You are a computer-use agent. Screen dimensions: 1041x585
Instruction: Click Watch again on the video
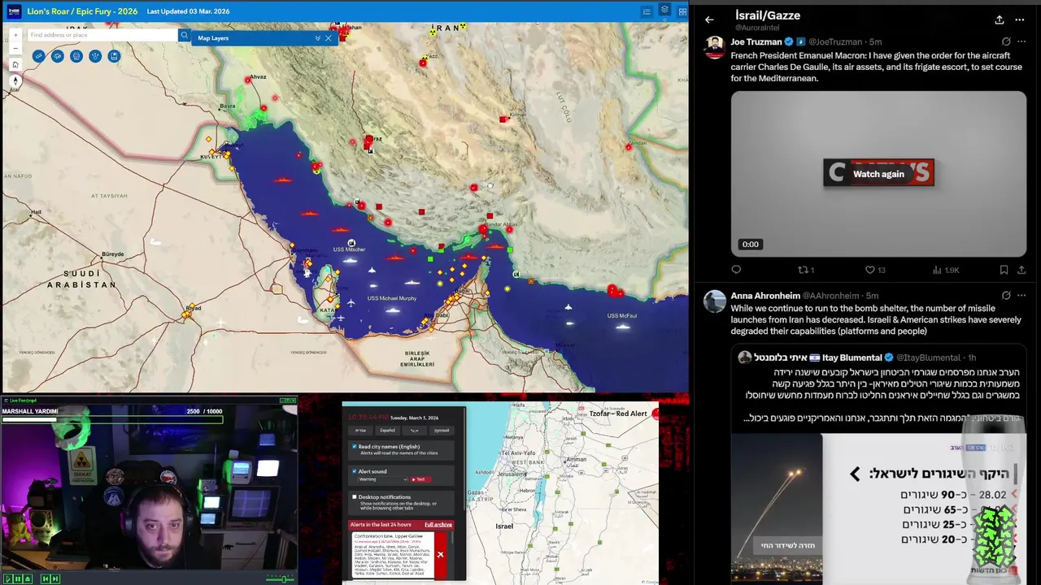878,174
